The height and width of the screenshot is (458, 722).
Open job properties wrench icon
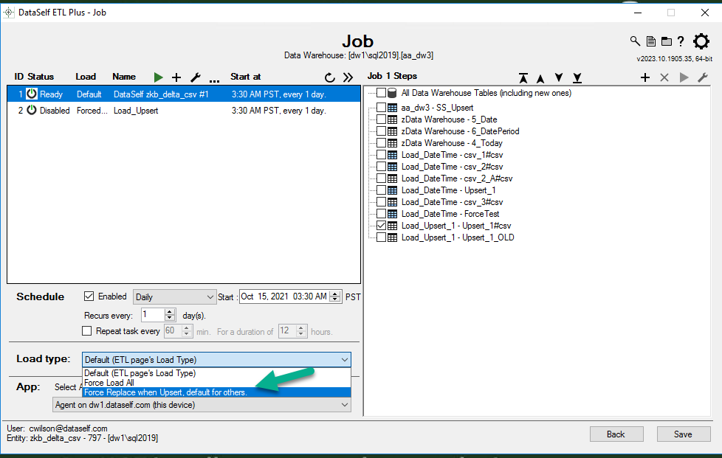pyautogui.click(x=196, y=77)
